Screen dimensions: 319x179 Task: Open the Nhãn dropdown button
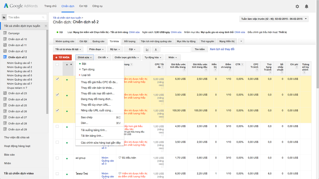pyautogui.click(x=173, y=58)
